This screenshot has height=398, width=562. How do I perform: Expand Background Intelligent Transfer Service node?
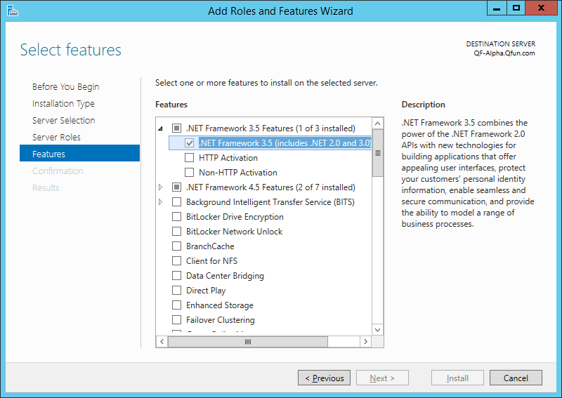(161, 202)
